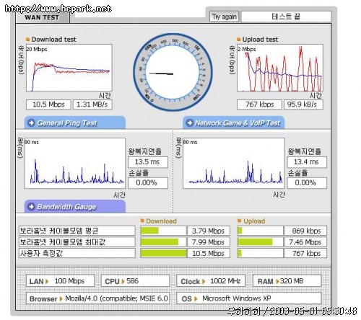This screenshot has height=320, width=361.
Task: Click the arrow icon on Bandwidth Gauge
Action: tap(31, 206)
